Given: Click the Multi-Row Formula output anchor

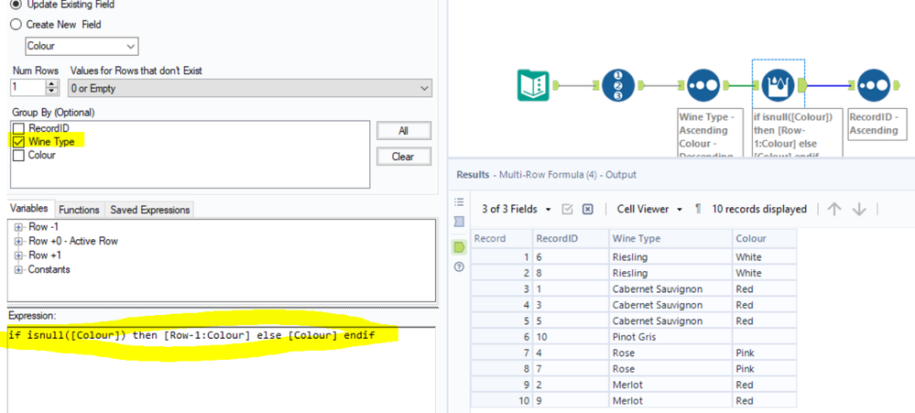Looking at the screenshot, I should point(801,86).
